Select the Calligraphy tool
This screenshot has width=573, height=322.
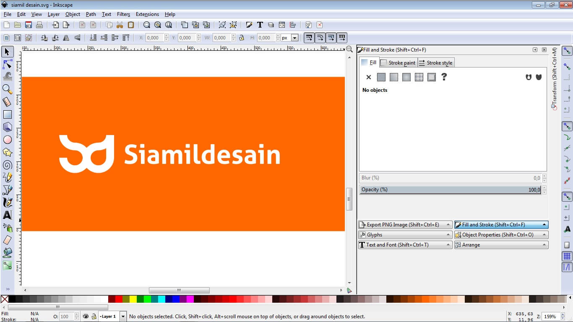pyautogui.click(x=7, y=203)
